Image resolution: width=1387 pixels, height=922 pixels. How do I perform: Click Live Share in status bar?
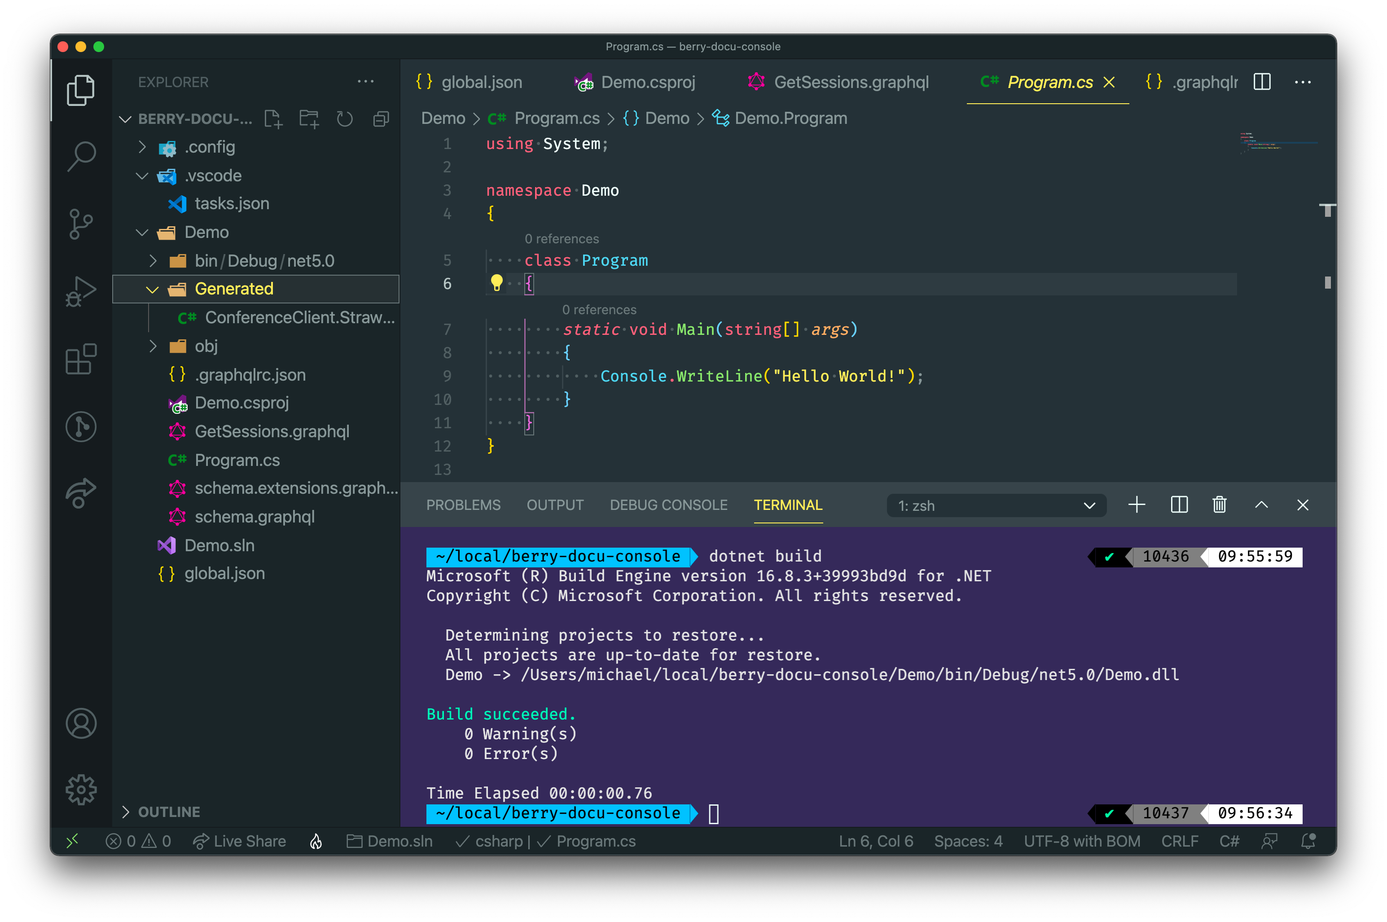[240, 842]
